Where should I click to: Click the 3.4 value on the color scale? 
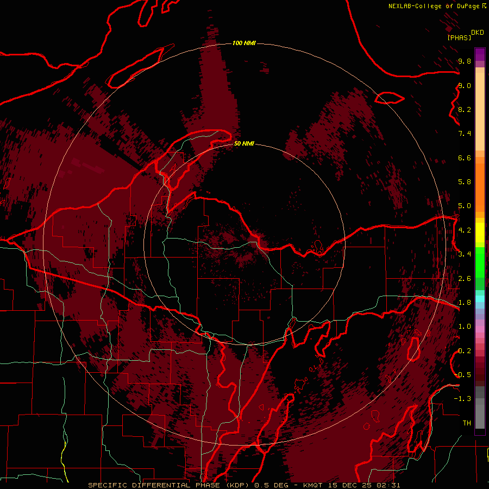tap(465, 254)
